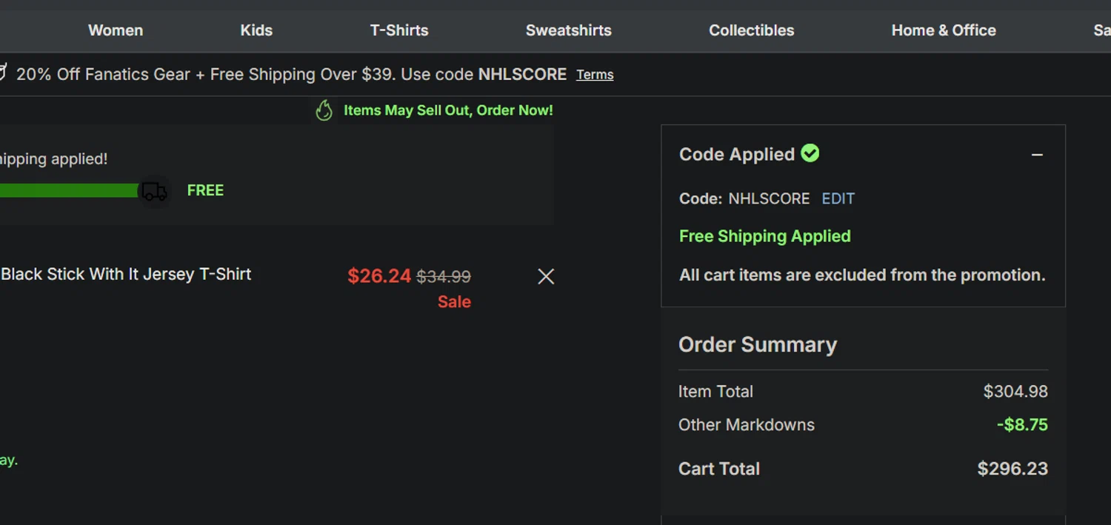Screen dimensions: 1111x525
Task: Click the Free Shipping Applied message
Action: coord(765,236)
